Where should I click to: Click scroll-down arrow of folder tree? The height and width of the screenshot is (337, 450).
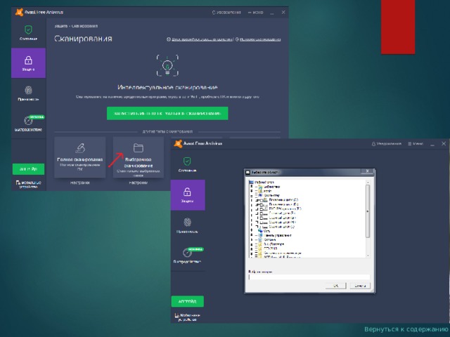pyautogui.click(x=368, y=256)
